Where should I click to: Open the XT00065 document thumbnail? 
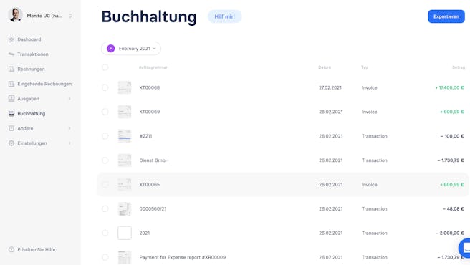[125, 185]
